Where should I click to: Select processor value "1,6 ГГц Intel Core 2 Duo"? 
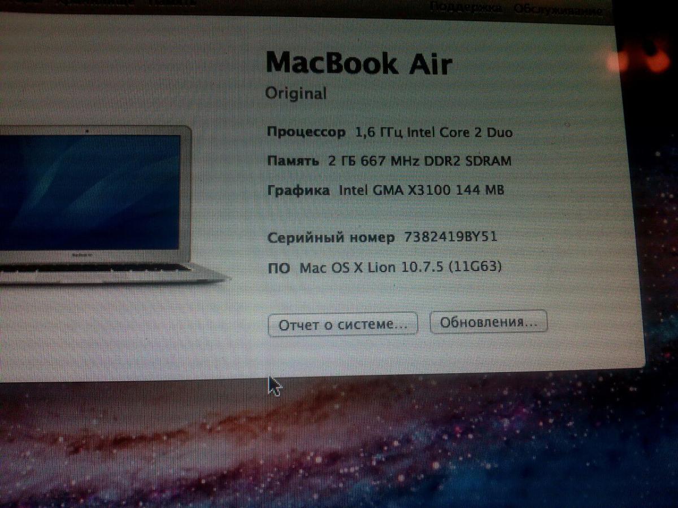434,133
